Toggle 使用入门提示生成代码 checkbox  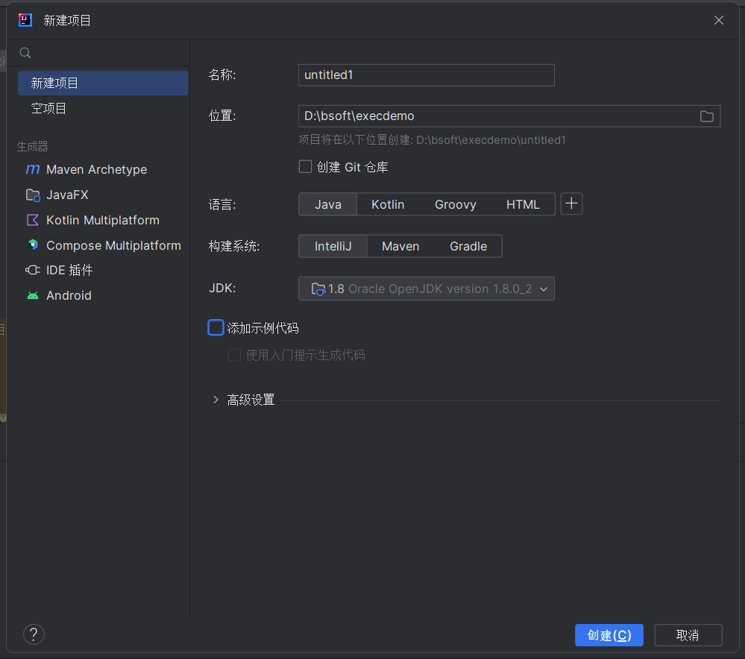coord(234,355)
